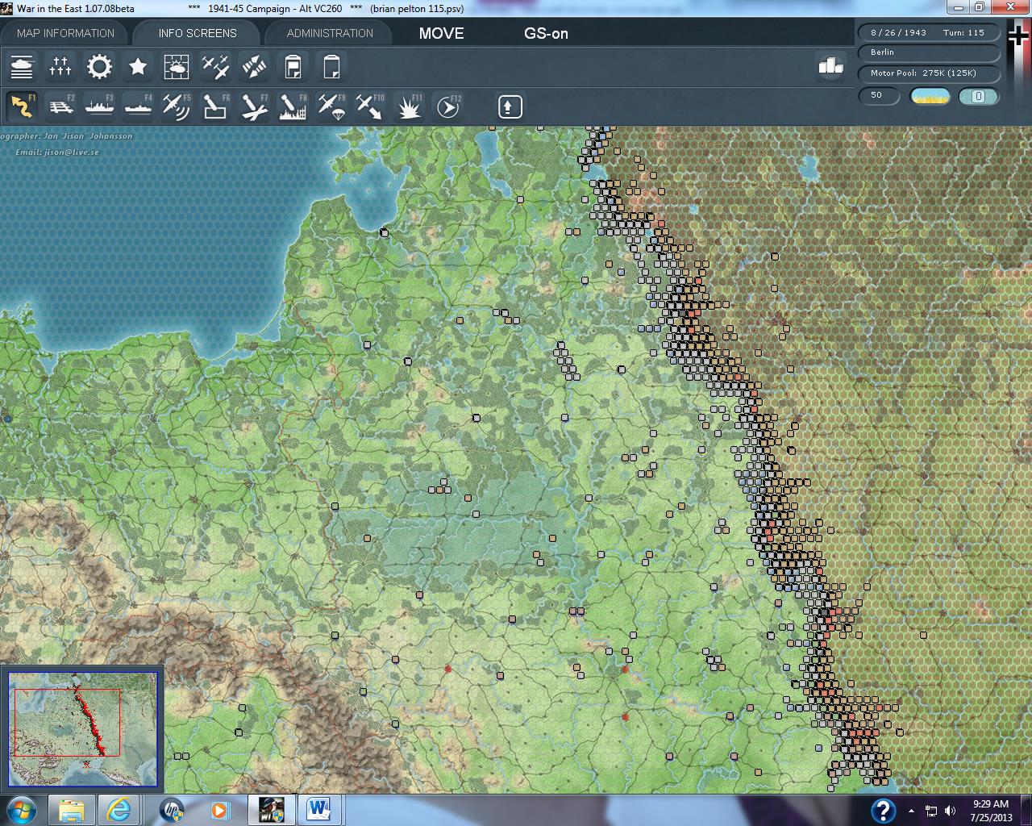This screenshot has width=1032, height=826.
Task: Open the MAP INFORMATION tab
Action: point(65,33)
